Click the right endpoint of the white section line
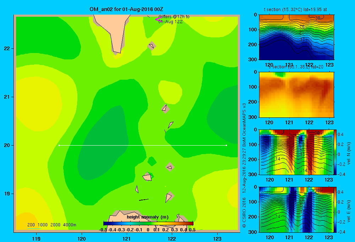The image size is (355, 242). coord(226,145)
